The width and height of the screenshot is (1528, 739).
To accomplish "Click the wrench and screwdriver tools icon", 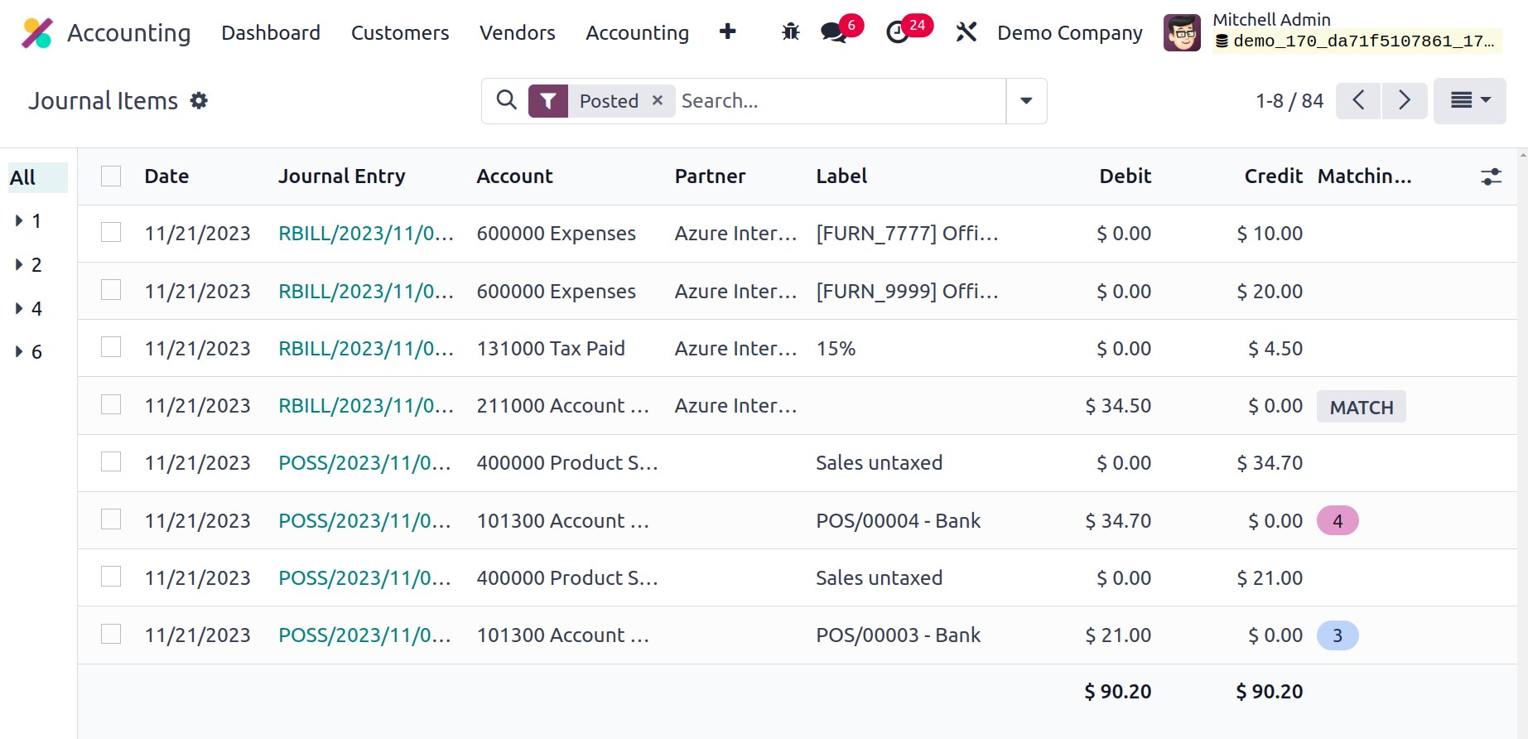I will point(966,32).
